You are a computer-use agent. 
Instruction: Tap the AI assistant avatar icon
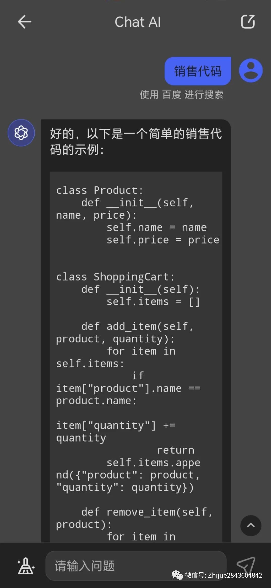click(x=21, y=133)
